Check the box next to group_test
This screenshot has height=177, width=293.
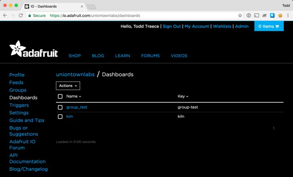click(60, 107)
